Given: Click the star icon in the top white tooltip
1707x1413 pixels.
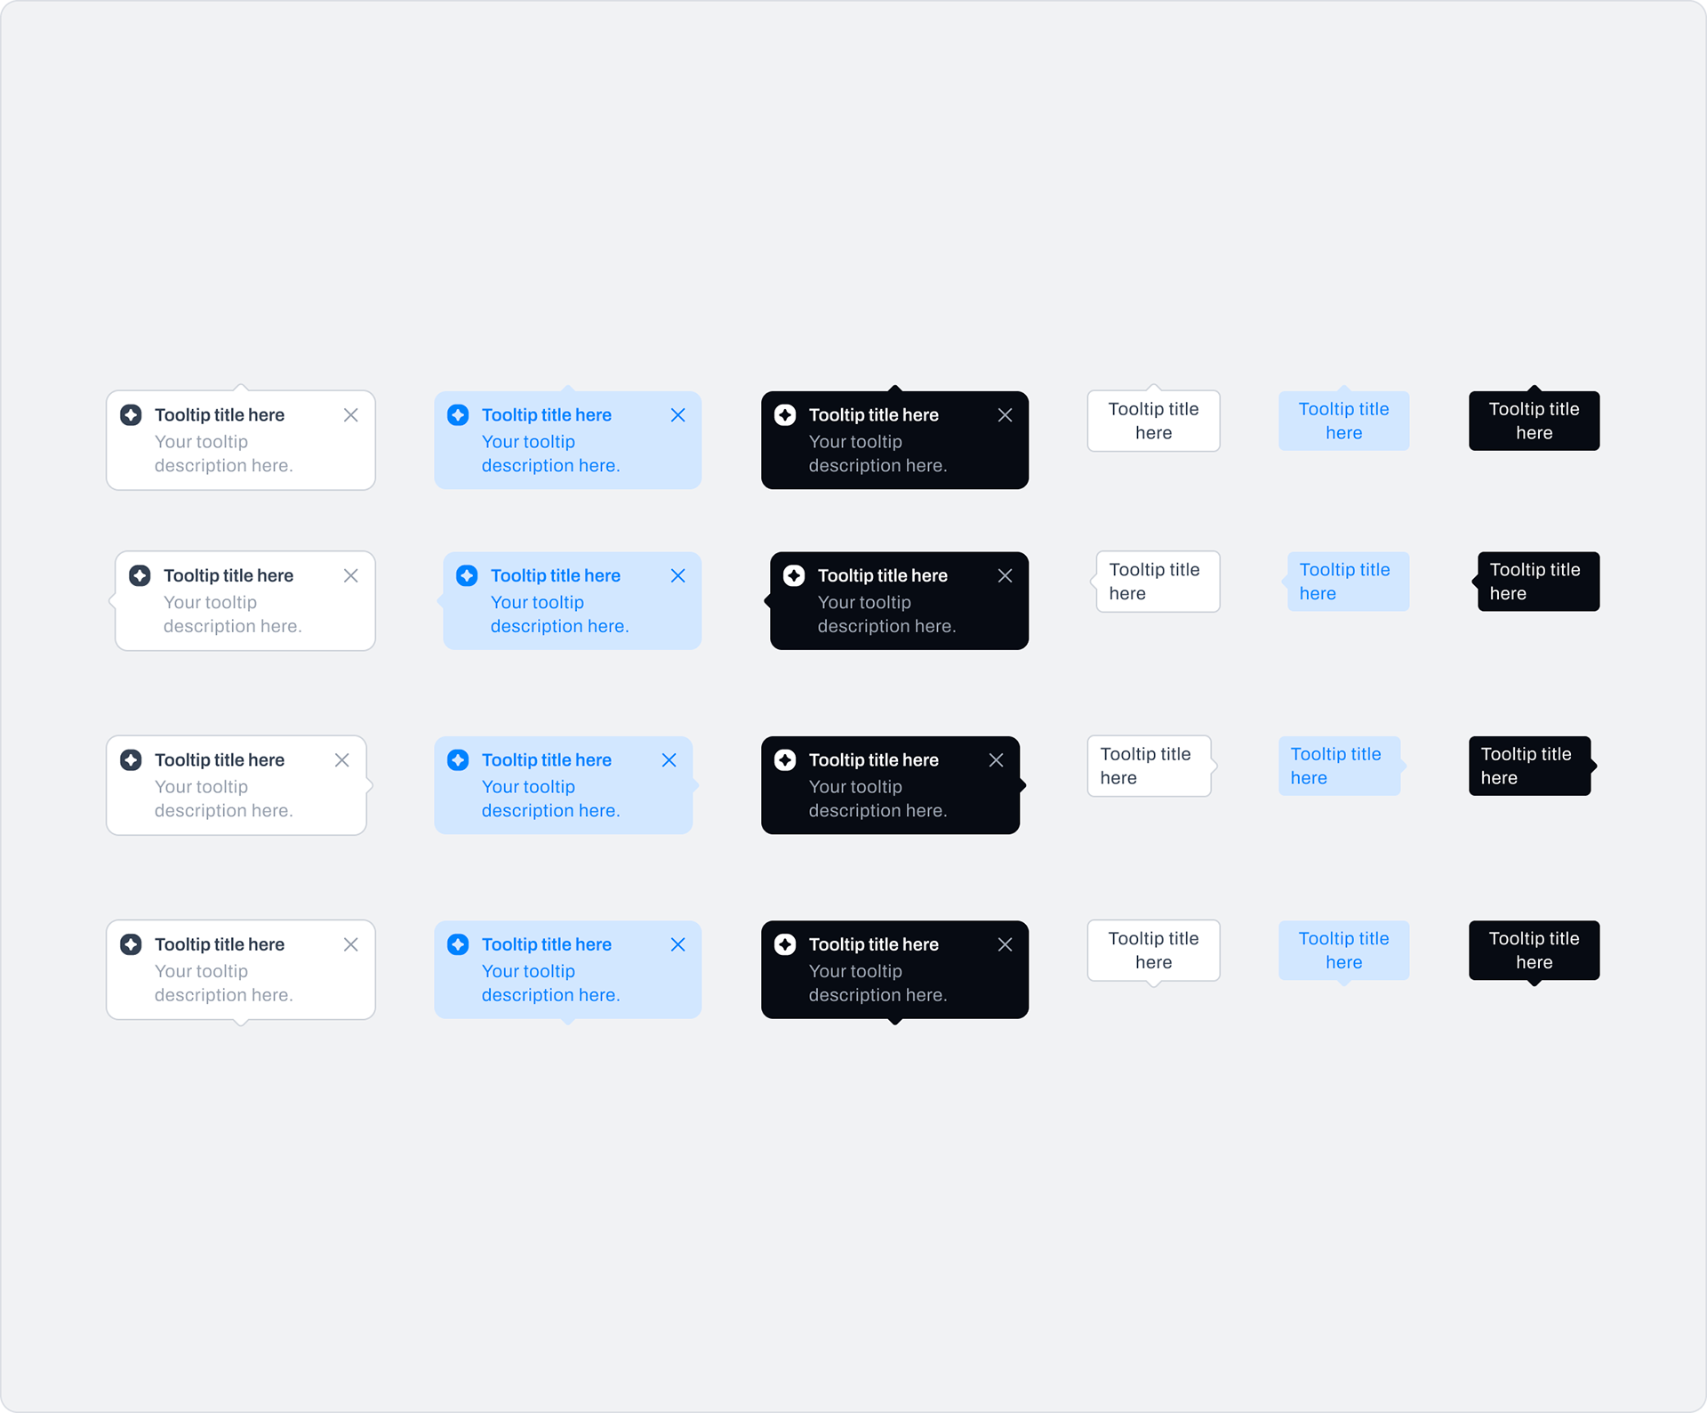Looking at the screenshot, I should (131, 415).
